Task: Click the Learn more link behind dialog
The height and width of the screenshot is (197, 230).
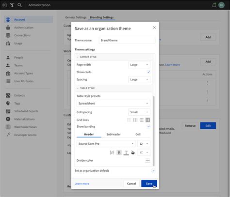Action: coord(172,65)
